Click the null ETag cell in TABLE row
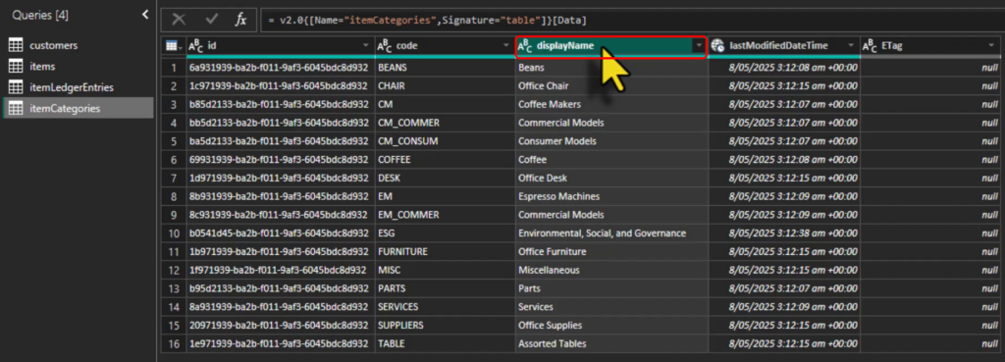Screen dimensions: 1005x362 pyautogui.click(x=930, y=343)
